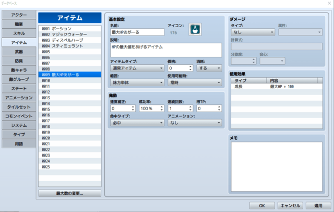Image resolution: width=334 pixels, height=212 pixels.
Task: Click the 最大数の変更 button
Action: [x=70, y=193]
